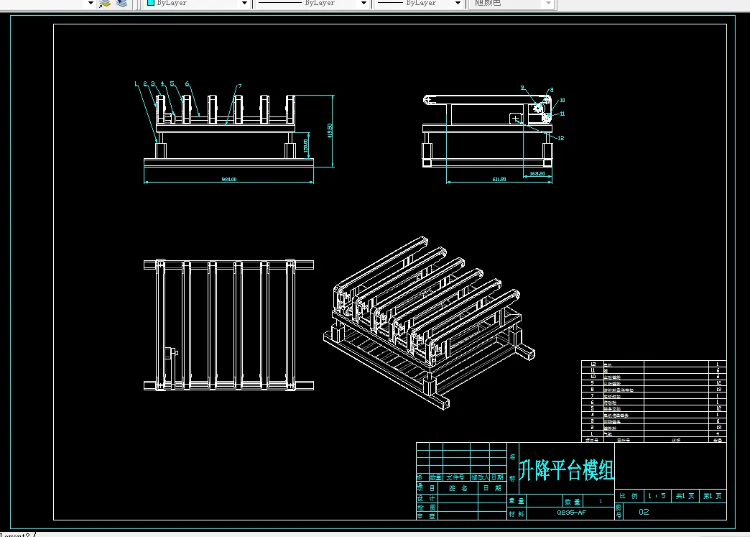This screenshot has width=750, height=537.
Task: Select the 150.00 vertical dimension
Action: tap(305, 145)
